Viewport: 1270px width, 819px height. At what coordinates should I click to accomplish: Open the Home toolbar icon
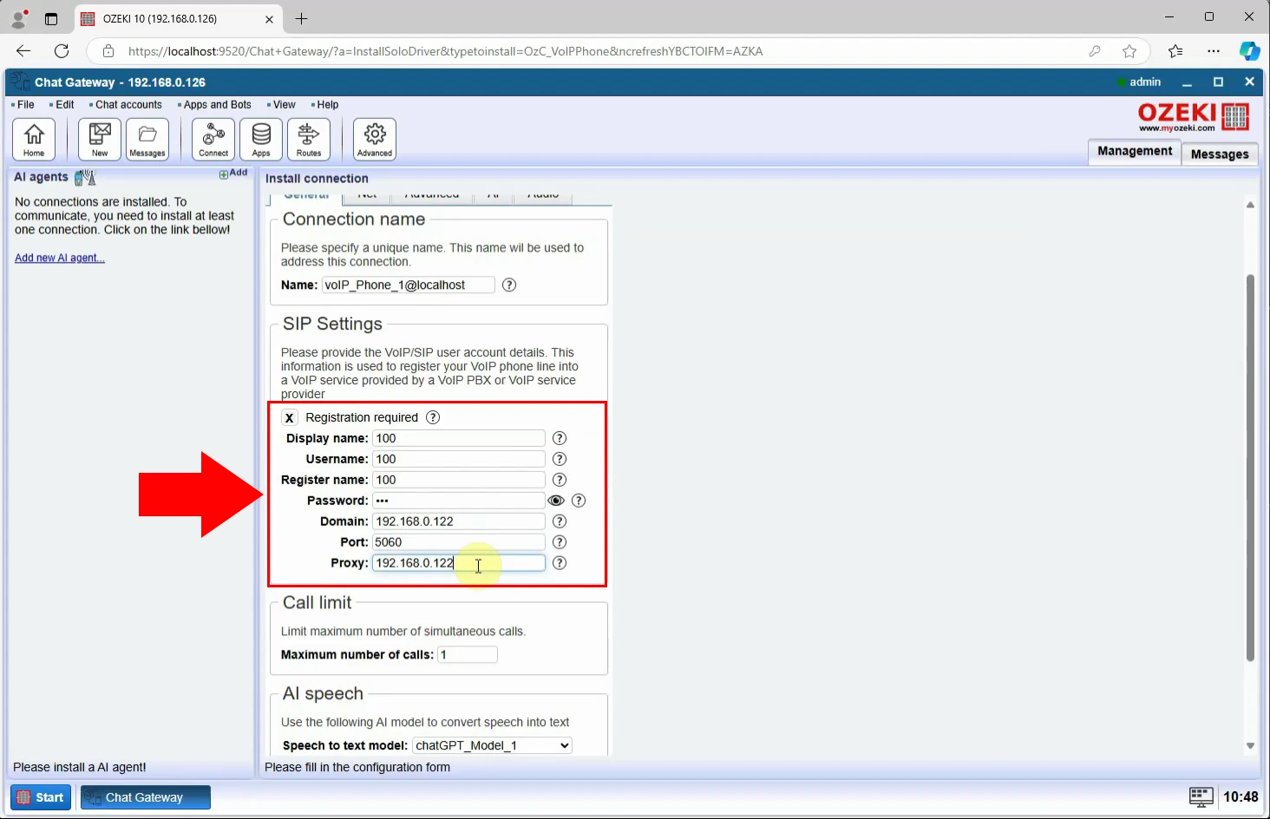[x=34, y=140]
